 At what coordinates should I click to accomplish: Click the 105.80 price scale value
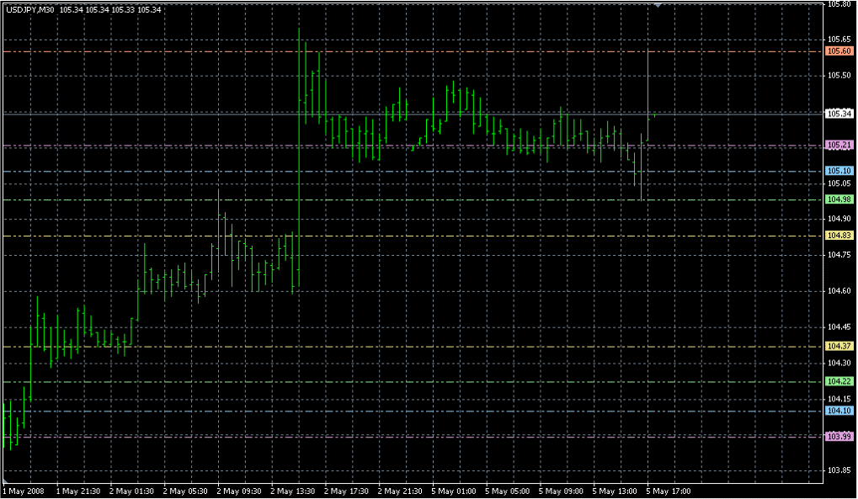[x=838, y=4]
